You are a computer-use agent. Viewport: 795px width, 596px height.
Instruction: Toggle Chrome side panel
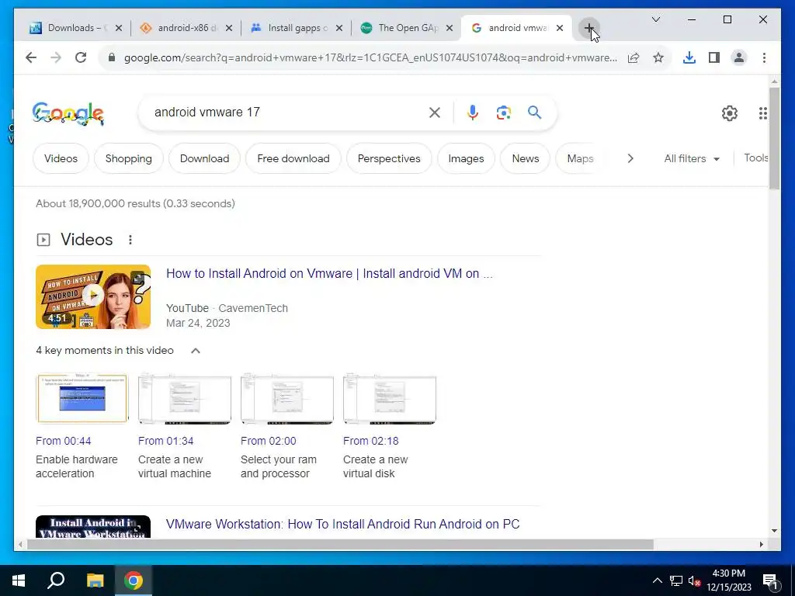tap(714, 57)
